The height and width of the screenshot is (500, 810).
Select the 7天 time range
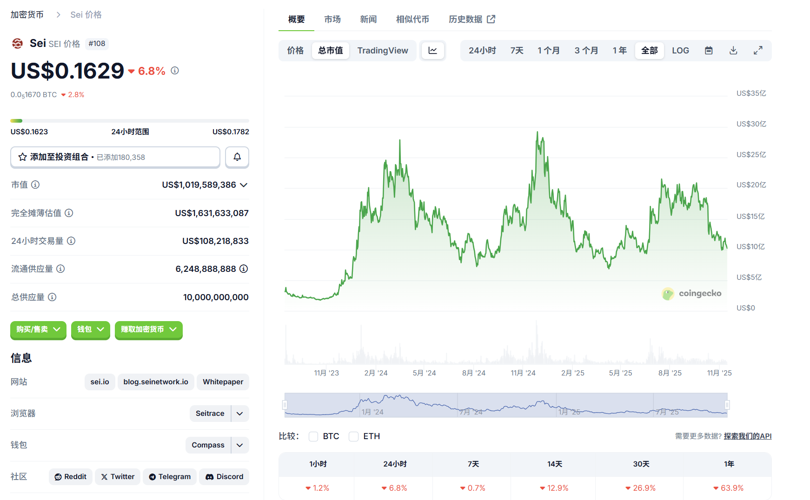coord(517,51)
